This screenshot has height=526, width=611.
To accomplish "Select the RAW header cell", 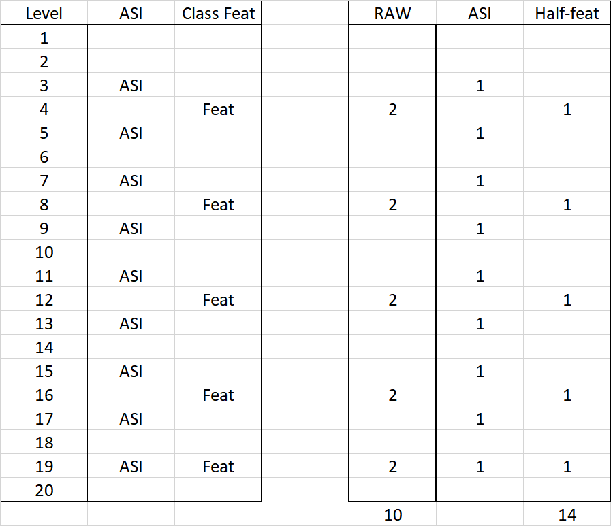I will coord(392,13).
